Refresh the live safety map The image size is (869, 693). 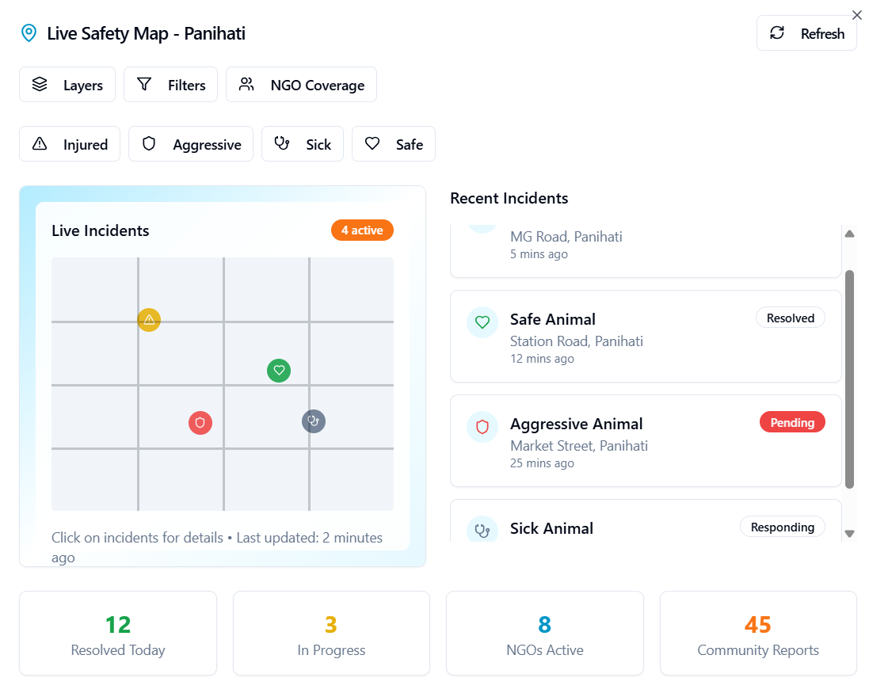click(x=807, y=33)
